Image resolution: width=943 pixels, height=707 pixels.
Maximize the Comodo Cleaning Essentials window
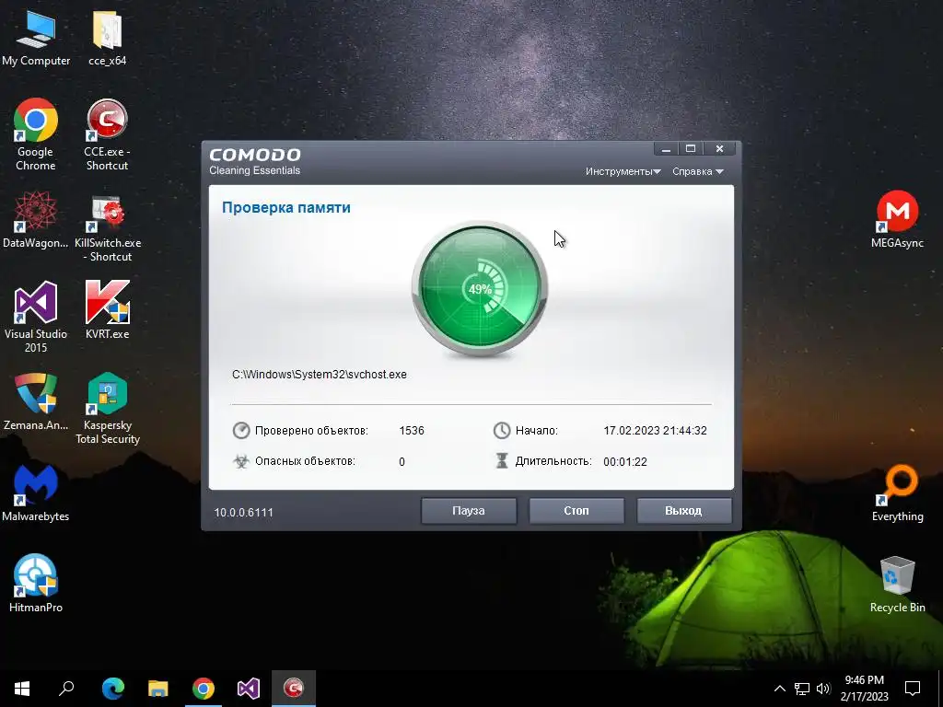pyautogui.click(x=691, y=148)
